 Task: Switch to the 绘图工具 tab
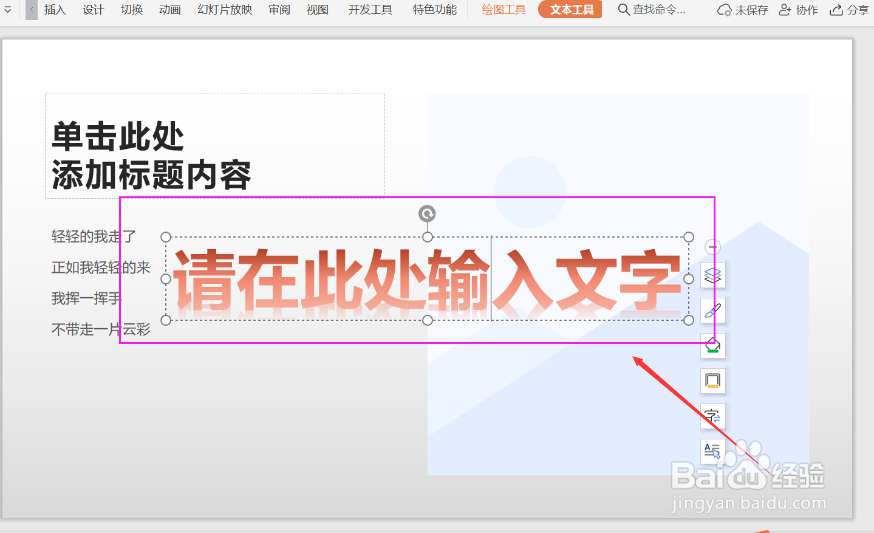[x=504, y=10]
